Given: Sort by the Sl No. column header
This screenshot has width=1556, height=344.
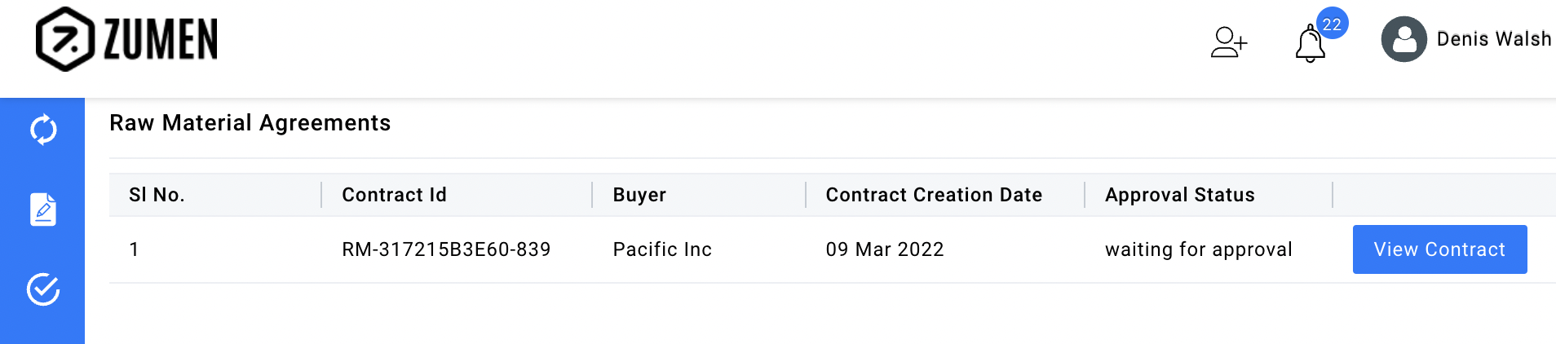Looking at the screenshot, I should [157, 195].
